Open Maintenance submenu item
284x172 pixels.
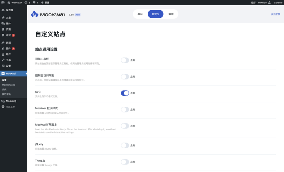[9, 85]
